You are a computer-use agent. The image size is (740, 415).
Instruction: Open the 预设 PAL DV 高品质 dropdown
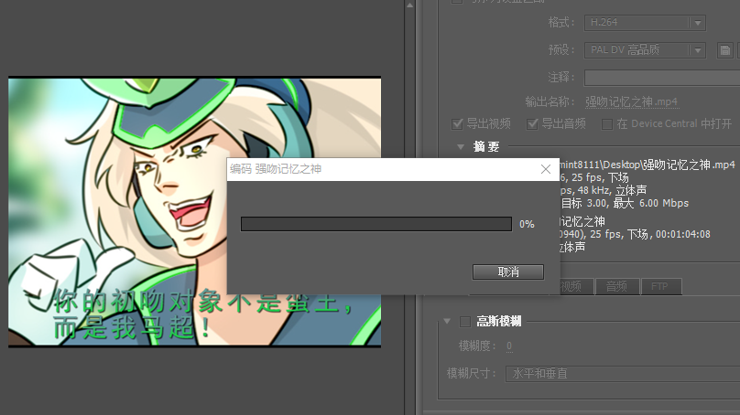[x=645, y=50]
